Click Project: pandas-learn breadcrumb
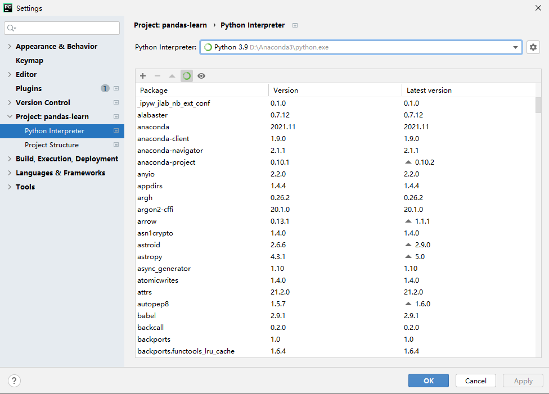Image resolution: width=549 pixels, height=394 pixels. (x=170, y=25)
